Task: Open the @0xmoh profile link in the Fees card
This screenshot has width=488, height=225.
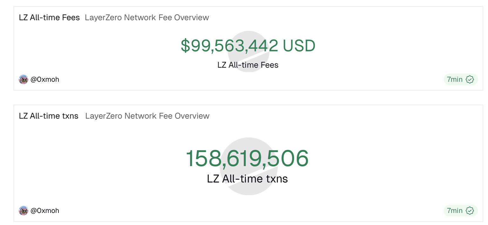Action: coord(45,79)
